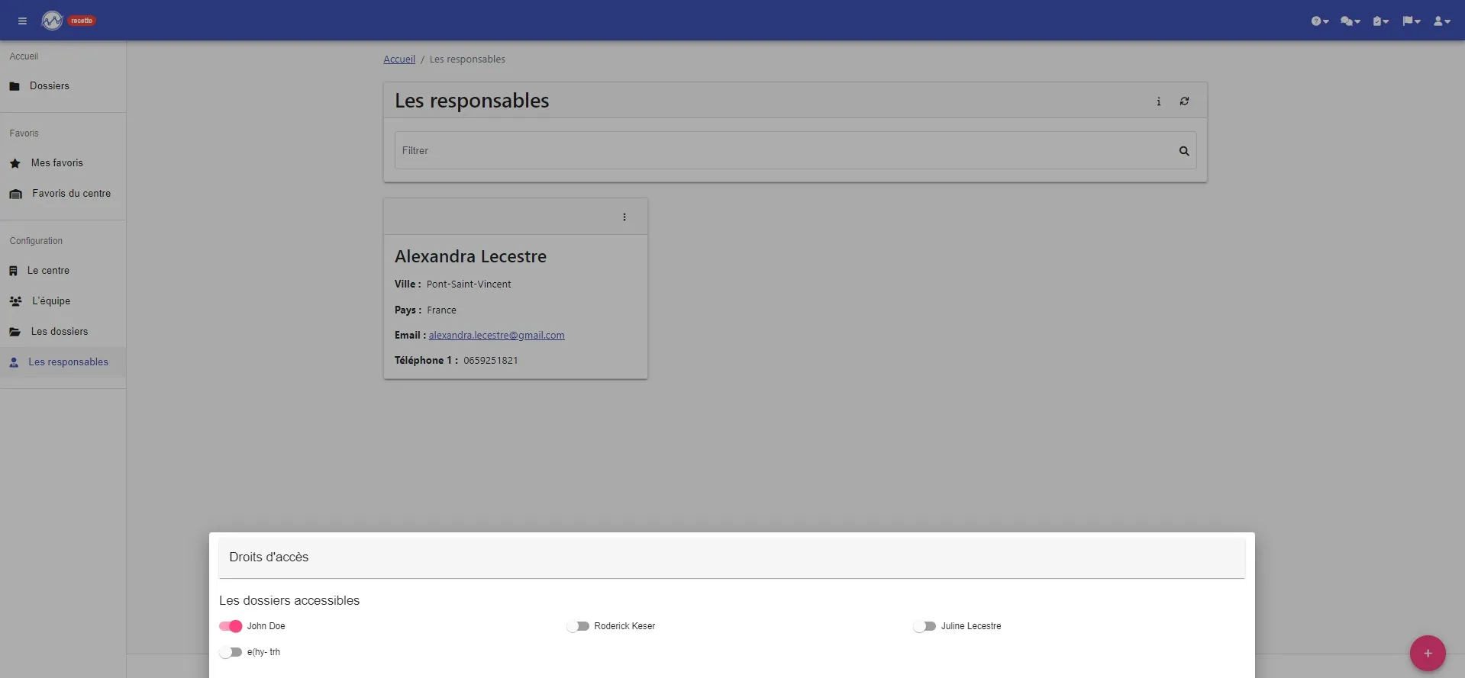Screen dimensions: 1465x678
Task: Enable access to the Juline Lecestre dossier
Action: coord(924,626)
